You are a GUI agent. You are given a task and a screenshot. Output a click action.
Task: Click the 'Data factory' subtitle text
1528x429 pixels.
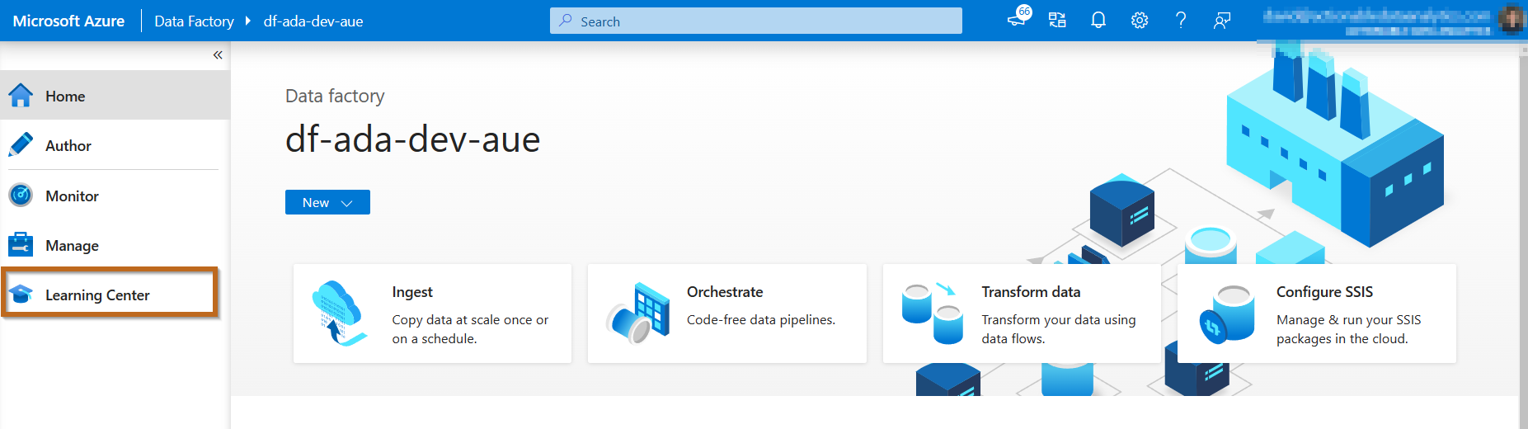point(335,97)
